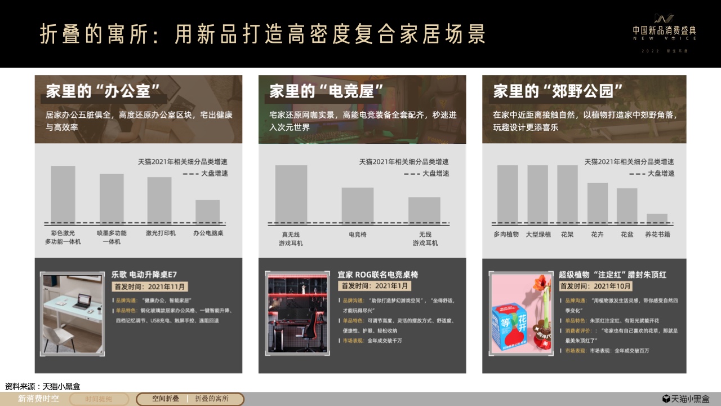Click the 激光打印机 chart bar
The height and width of the screenshot is (406, 721).
pyautogui.click(x=159, y=200)
